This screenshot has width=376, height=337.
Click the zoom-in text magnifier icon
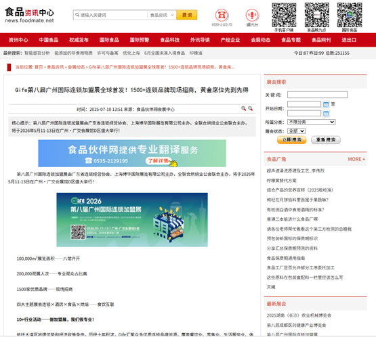(243, 108)
